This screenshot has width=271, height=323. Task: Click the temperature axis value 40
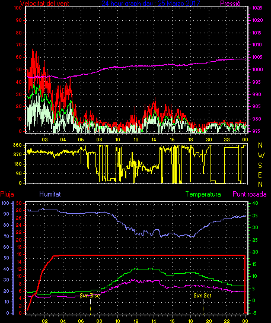click(255, 203)
